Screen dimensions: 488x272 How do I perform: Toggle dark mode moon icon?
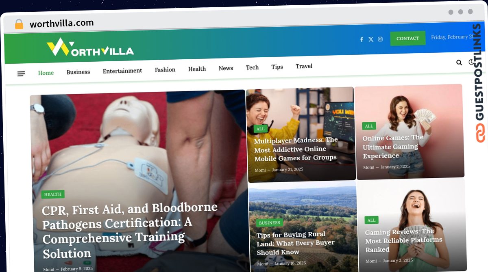coord(471,62)
